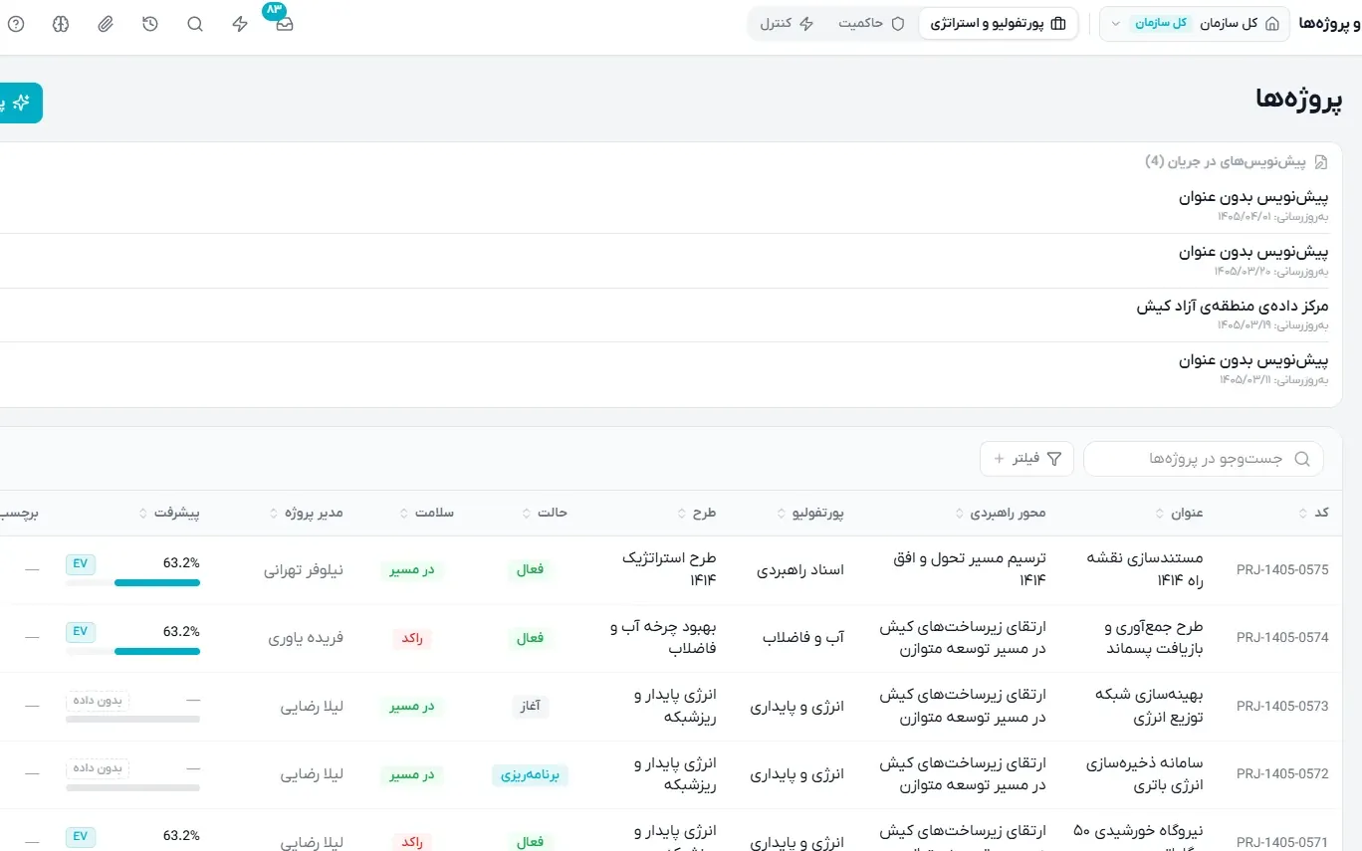Switch to the پورتفولیو و استراتژی tab
This screenshot has height=851, width=1362.
pos(999,24)
